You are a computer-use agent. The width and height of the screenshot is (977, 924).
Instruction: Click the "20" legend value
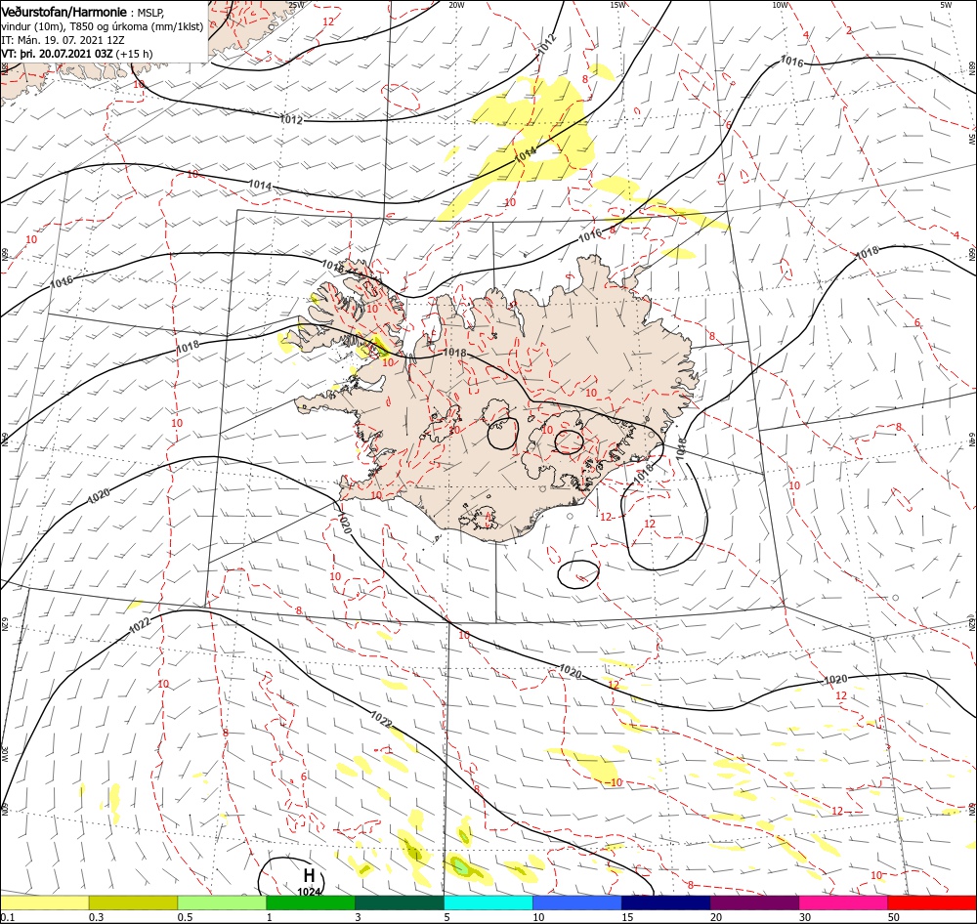tap(716, 917)
